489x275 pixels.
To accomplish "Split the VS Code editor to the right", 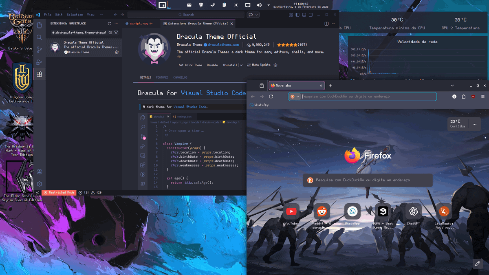I will tap(327, 24).
